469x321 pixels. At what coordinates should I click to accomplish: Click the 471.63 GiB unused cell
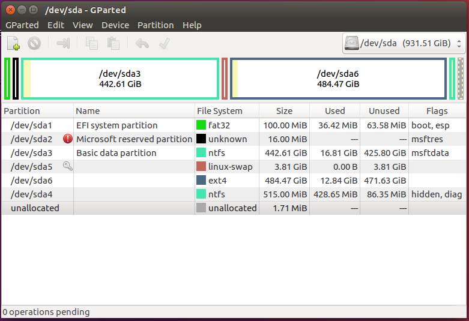point(385,181)
